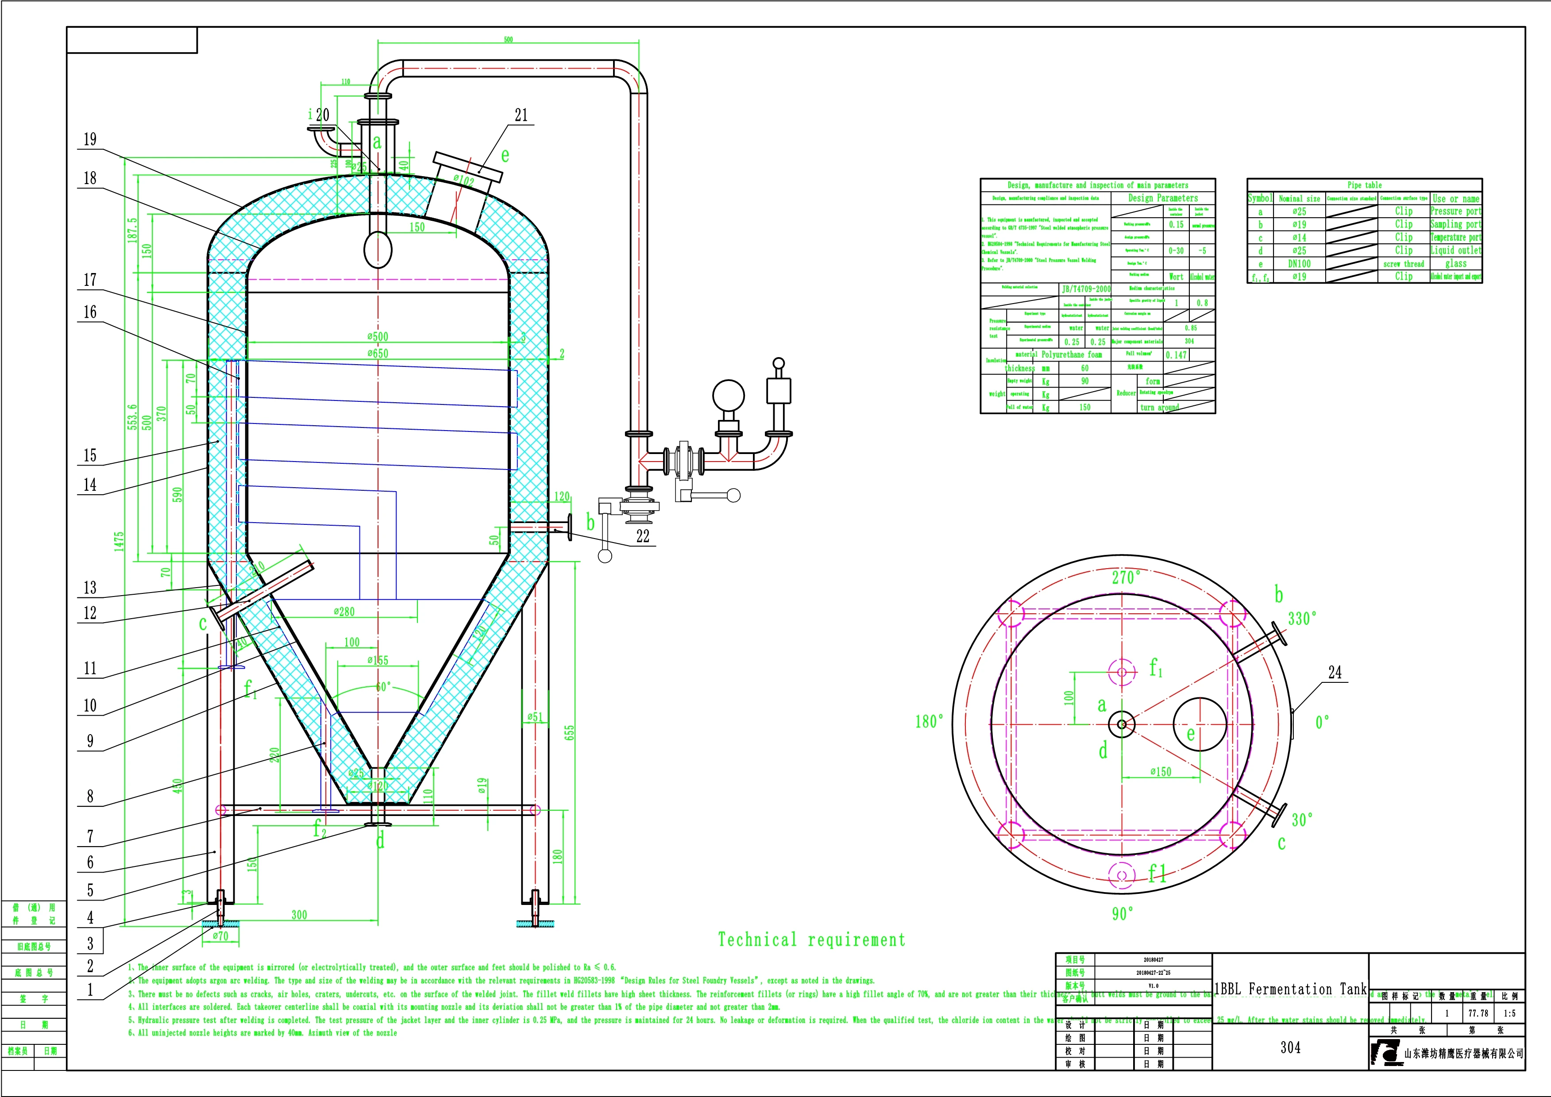Image resolution: width=1551 pixels, height=1097 pixels.
Task: Click the 'Wort' working medium cell
Action: [1176, 276]
